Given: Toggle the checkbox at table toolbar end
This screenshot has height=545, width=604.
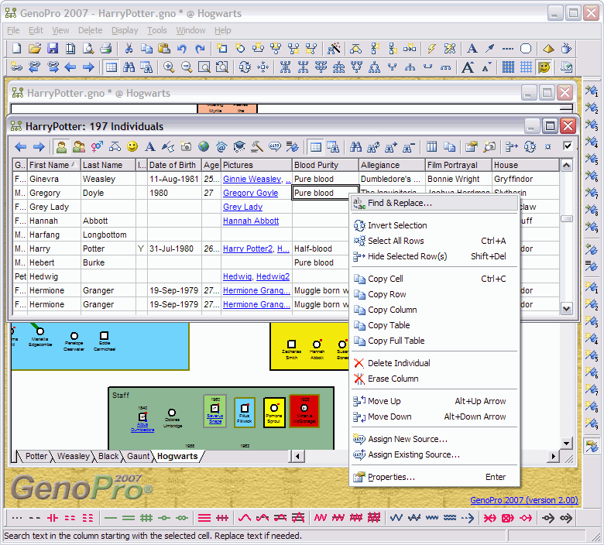Looking at the screenshot, I should click(x=568, y=146).
